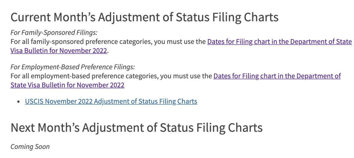Screen dimensions: 354x158
Task: Click 'State Visa Bulletin for November 2022' link continuation
Action: tap(68, 85)
